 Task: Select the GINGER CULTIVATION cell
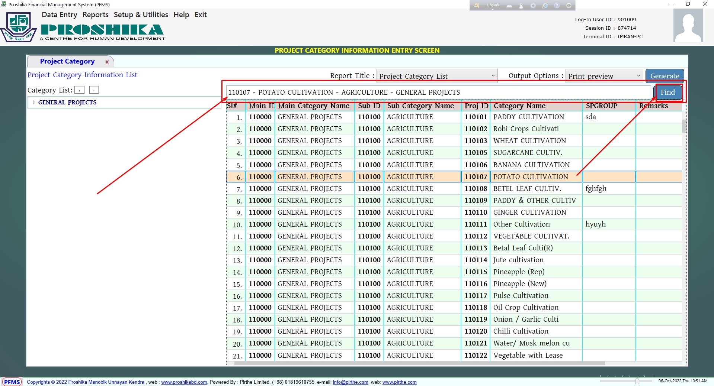[536, 213]
